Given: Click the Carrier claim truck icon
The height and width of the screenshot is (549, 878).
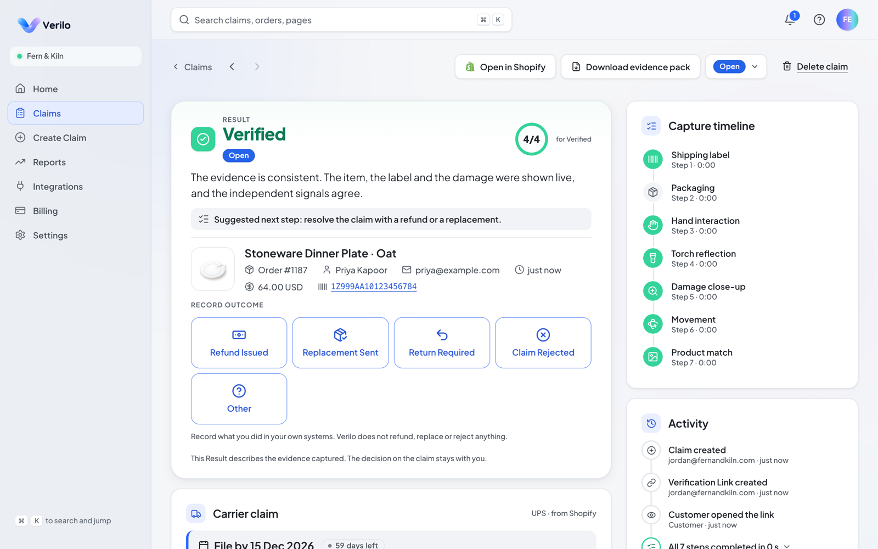Looking at the screenshot, I should tap(196, 514).
